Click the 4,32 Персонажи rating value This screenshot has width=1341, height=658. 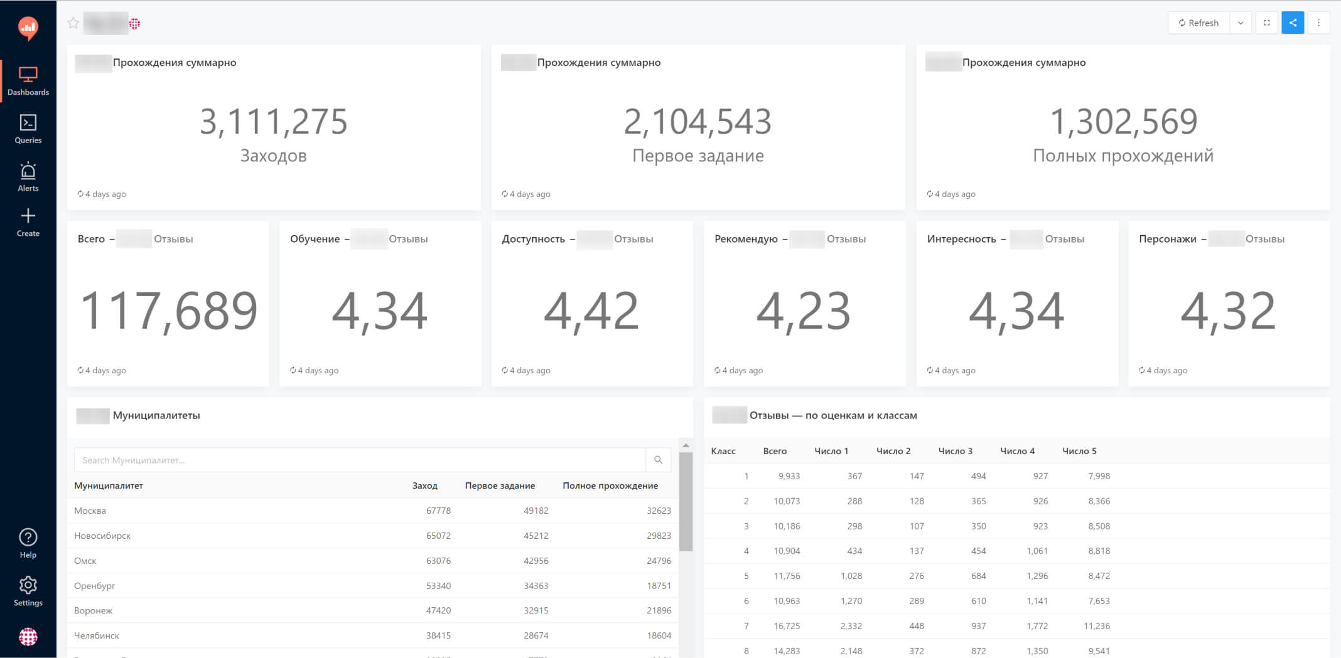(1229, 310)
